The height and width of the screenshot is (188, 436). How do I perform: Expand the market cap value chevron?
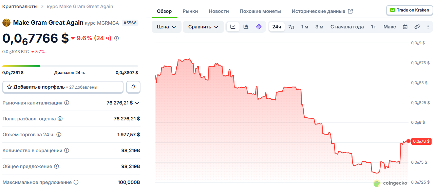137,103
